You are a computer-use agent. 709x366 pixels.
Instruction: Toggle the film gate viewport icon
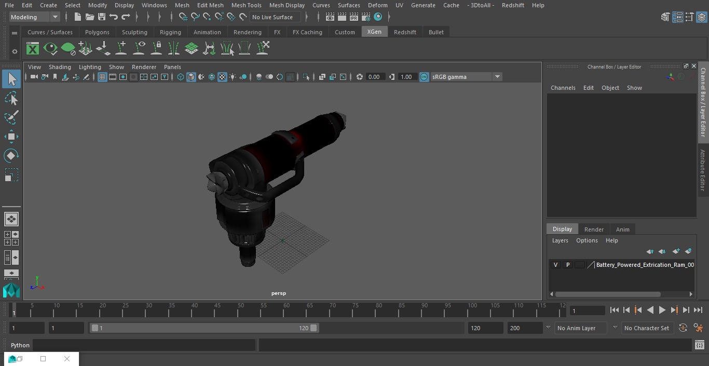coord(113,77)
